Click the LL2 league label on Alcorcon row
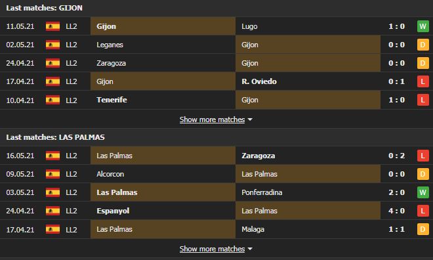 click(72, 174)
